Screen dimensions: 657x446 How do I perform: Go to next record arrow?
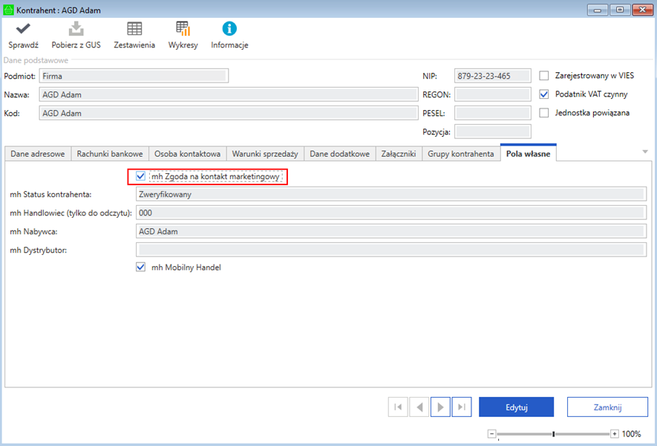440,407
